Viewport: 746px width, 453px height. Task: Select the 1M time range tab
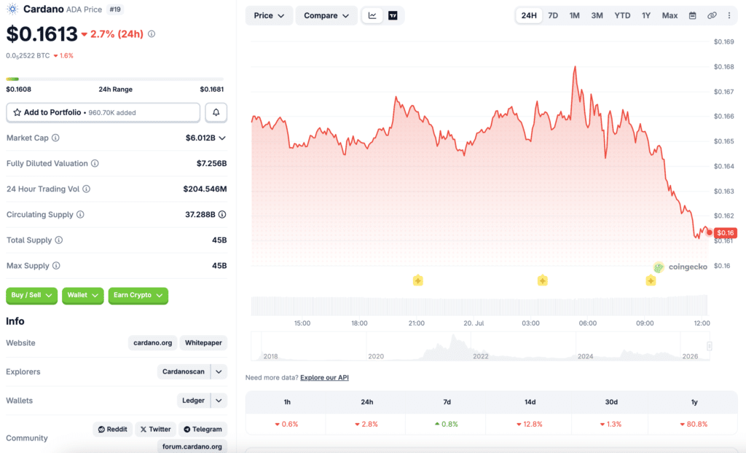click(574, 16)
